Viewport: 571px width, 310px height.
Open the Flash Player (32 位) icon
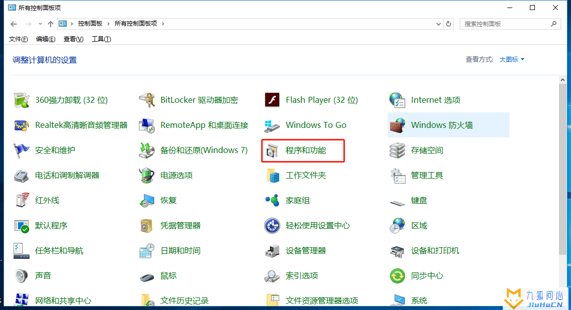272,100
